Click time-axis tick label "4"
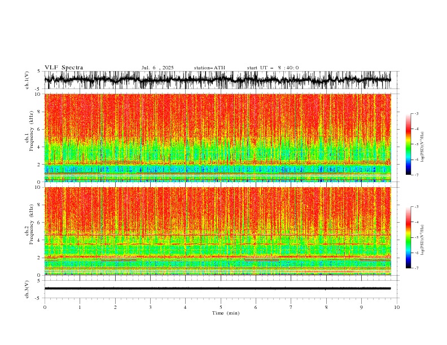 point(185,307)
